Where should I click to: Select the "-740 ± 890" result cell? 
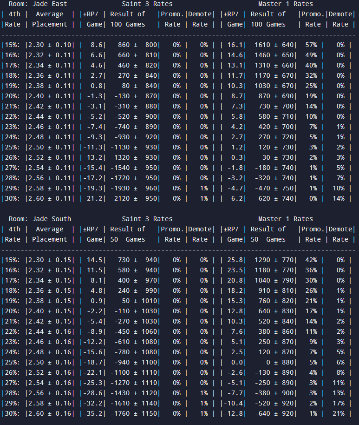[136, 127]
